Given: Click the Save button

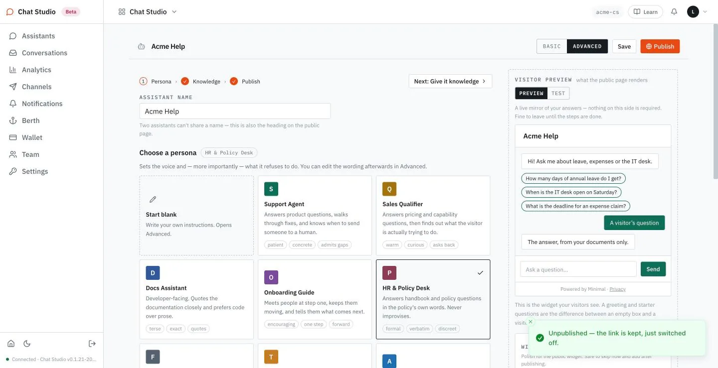Looking at the screenshot, I should (x=624, y=46).
